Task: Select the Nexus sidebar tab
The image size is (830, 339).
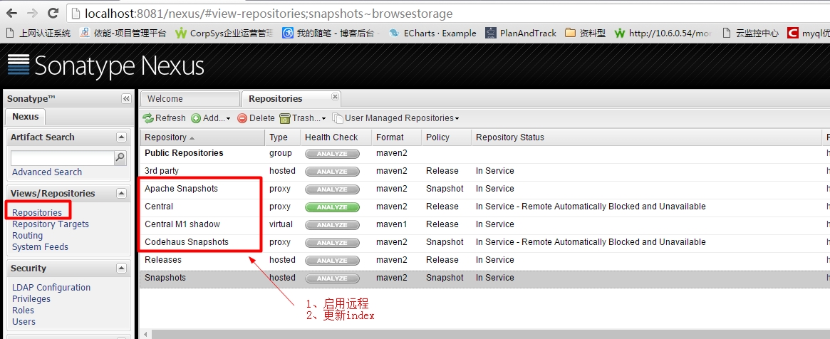Action: (x=26, y=116)
